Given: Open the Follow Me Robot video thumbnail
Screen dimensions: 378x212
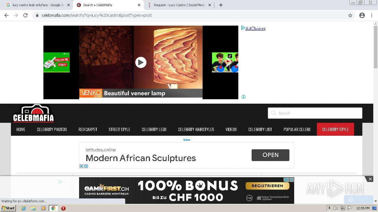Looking at the screenshot, I should tap(56, 62).
